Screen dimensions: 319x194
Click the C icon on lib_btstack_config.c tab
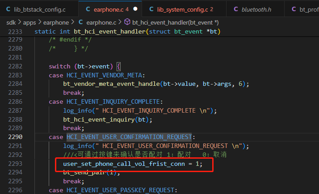8,9
